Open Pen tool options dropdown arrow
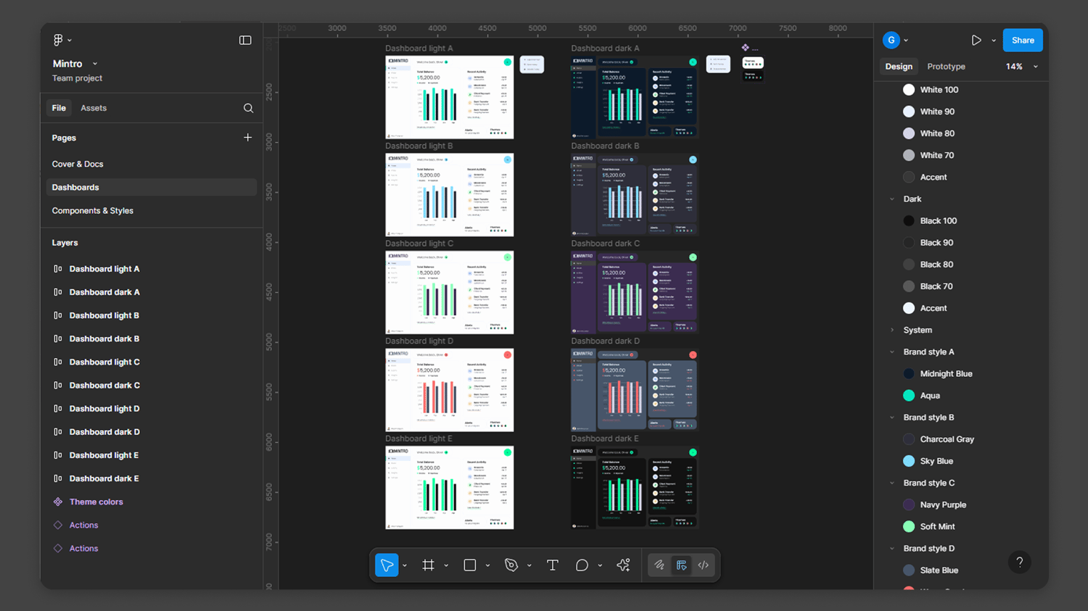This screenshot has height=611, width=1088. [x=529, y=565]
